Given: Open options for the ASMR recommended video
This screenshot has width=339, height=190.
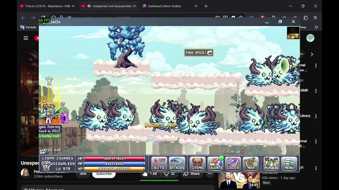Looking at the screenshot, I should [316, 91].
